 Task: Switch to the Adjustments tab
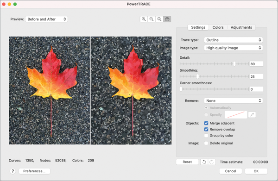[x=241, y=27]
